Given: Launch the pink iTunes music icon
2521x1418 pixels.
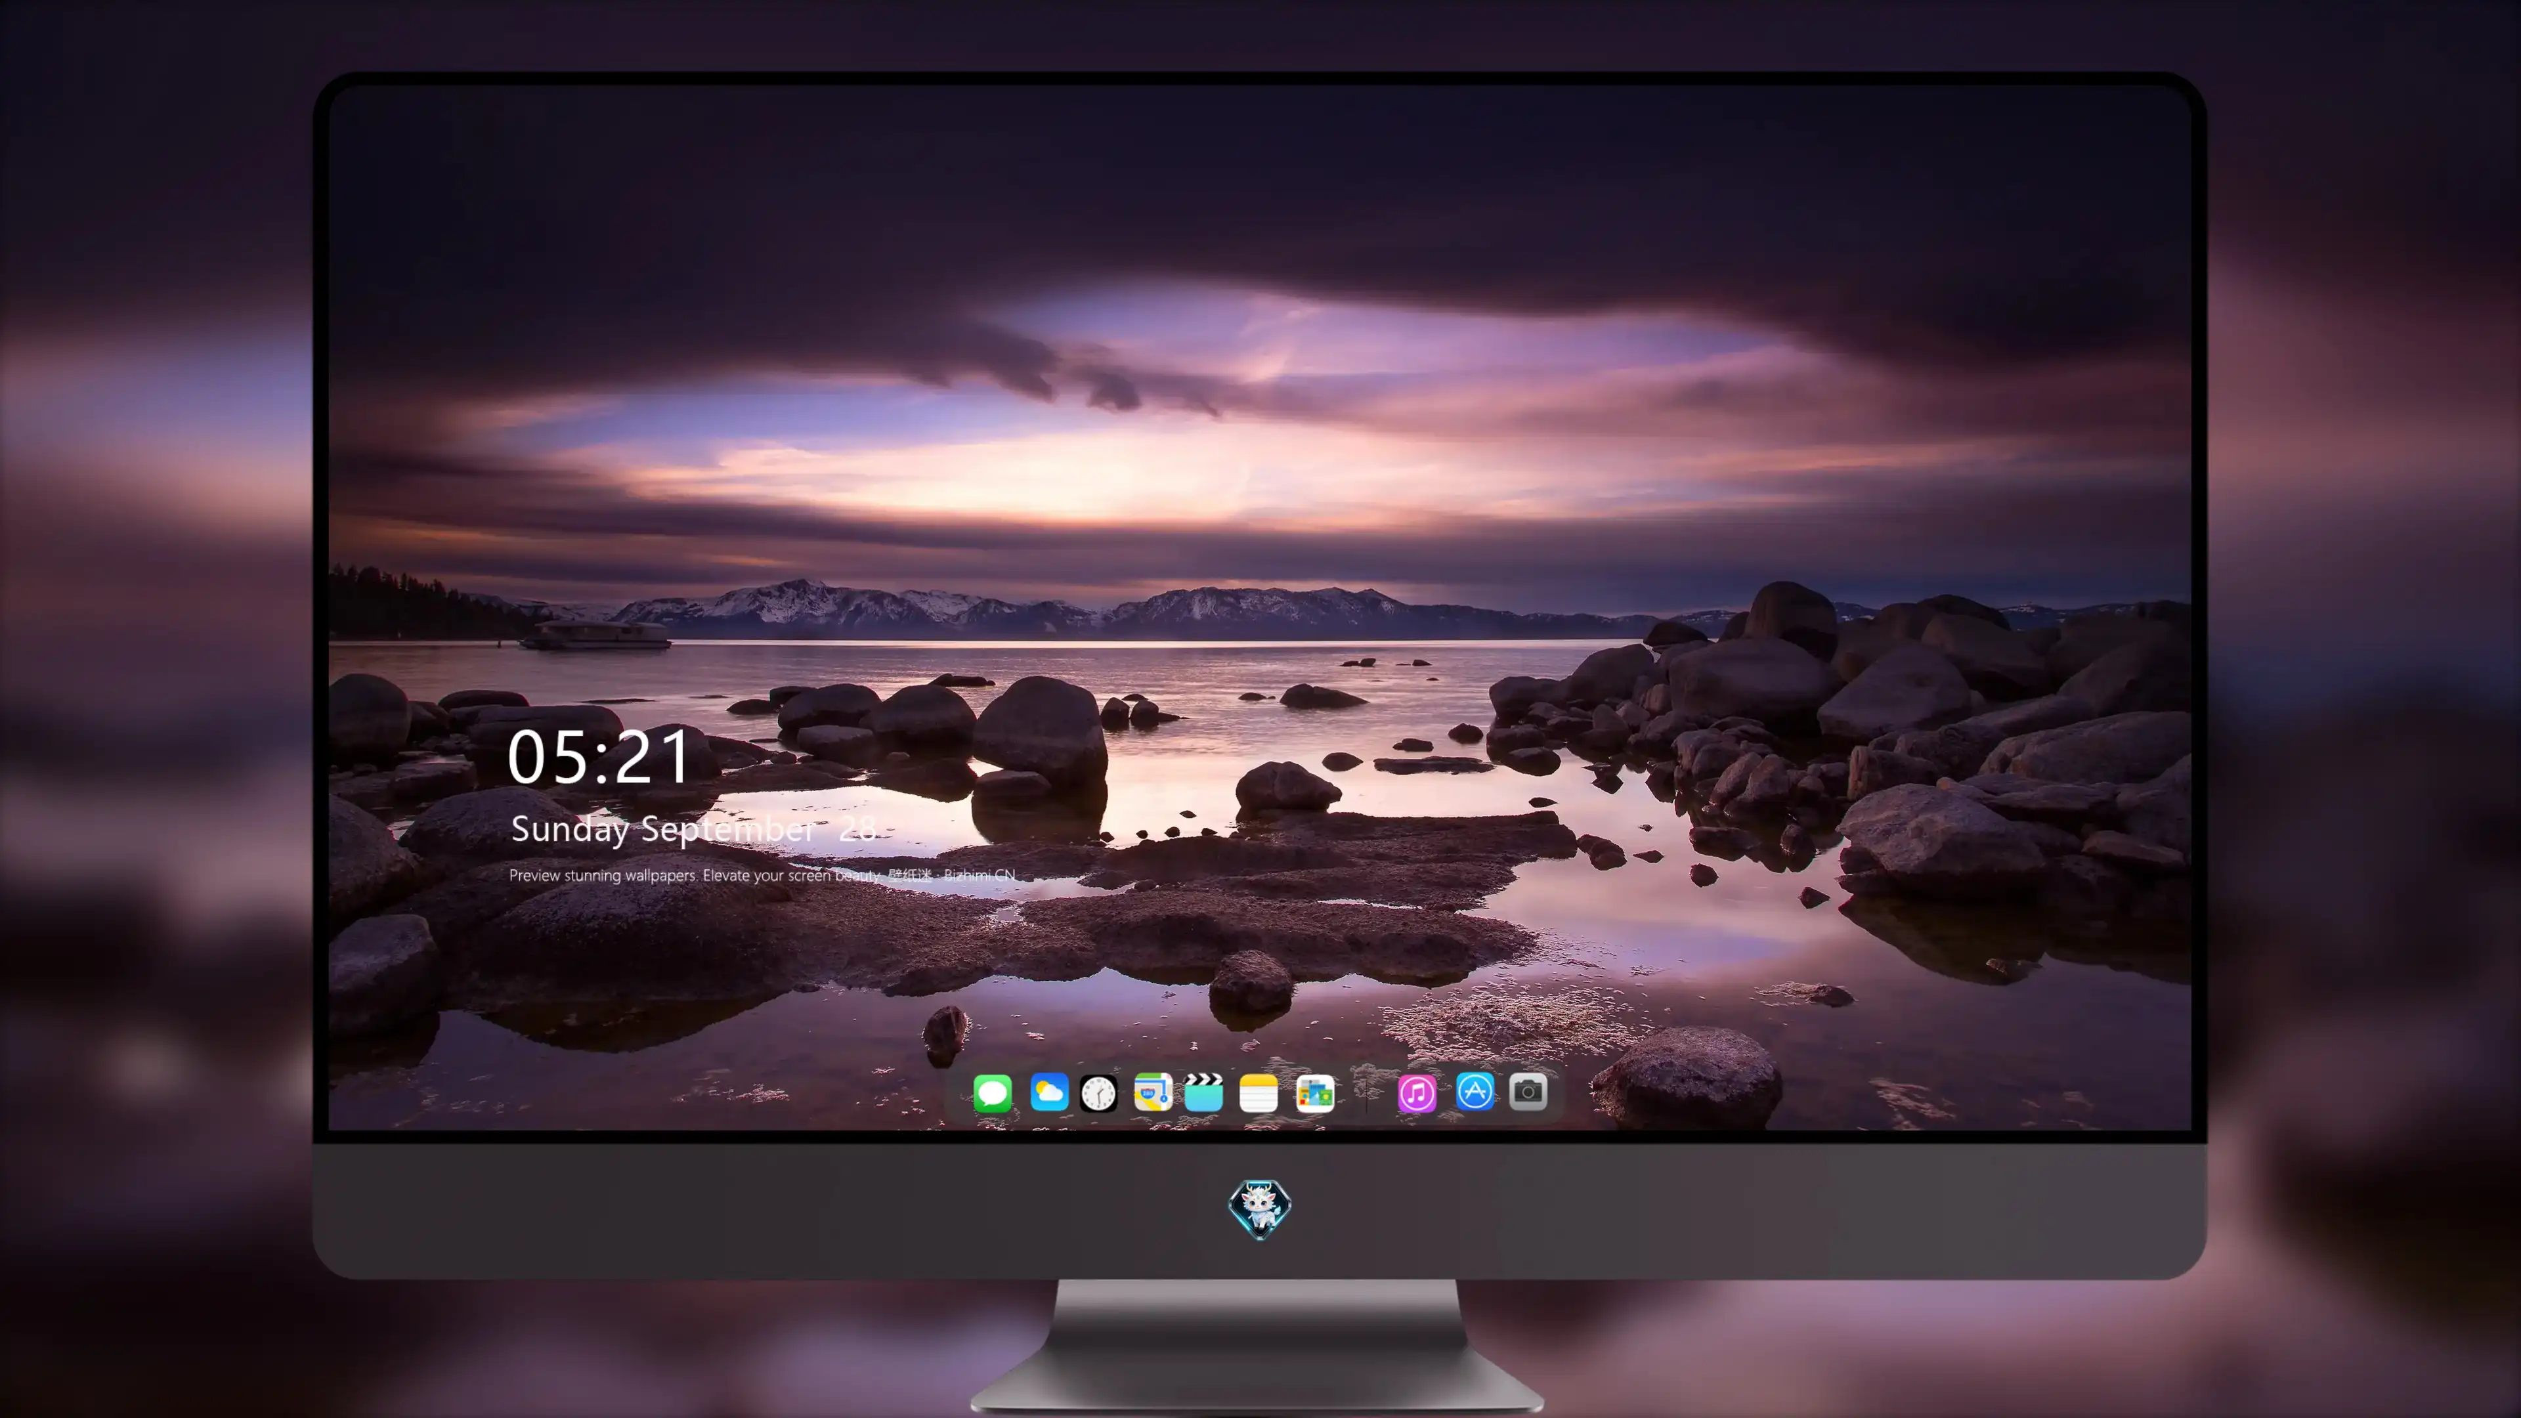Looking at the screenshot, I should (1417, 1093).
